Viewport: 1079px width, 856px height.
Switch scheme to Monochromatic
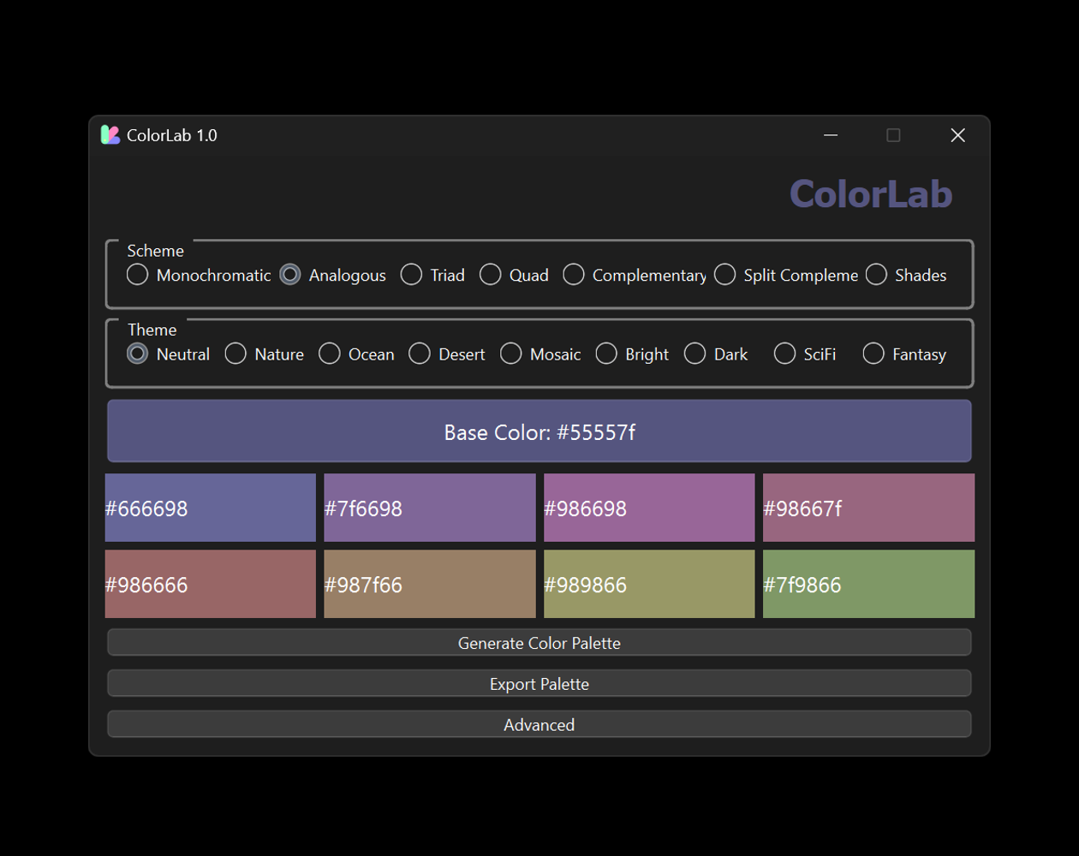point(137,275)
